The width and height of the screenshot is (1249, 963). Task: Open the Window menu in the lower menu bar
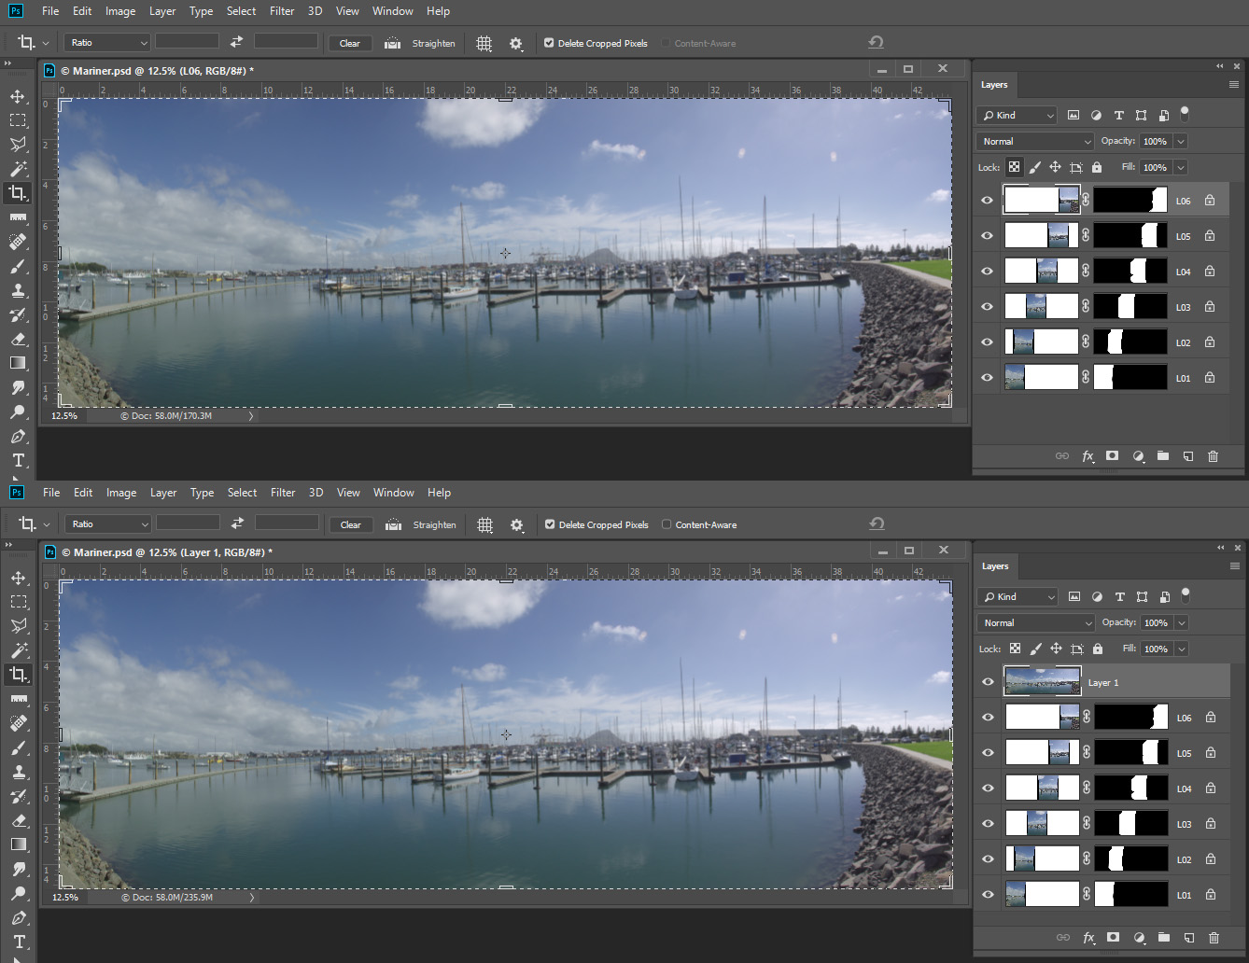coord(393,493)
